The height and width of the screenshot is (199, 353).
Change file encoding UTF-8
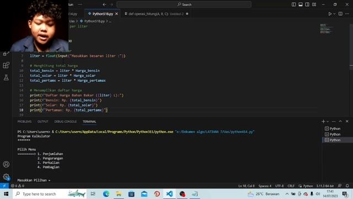tap(280, 186)
